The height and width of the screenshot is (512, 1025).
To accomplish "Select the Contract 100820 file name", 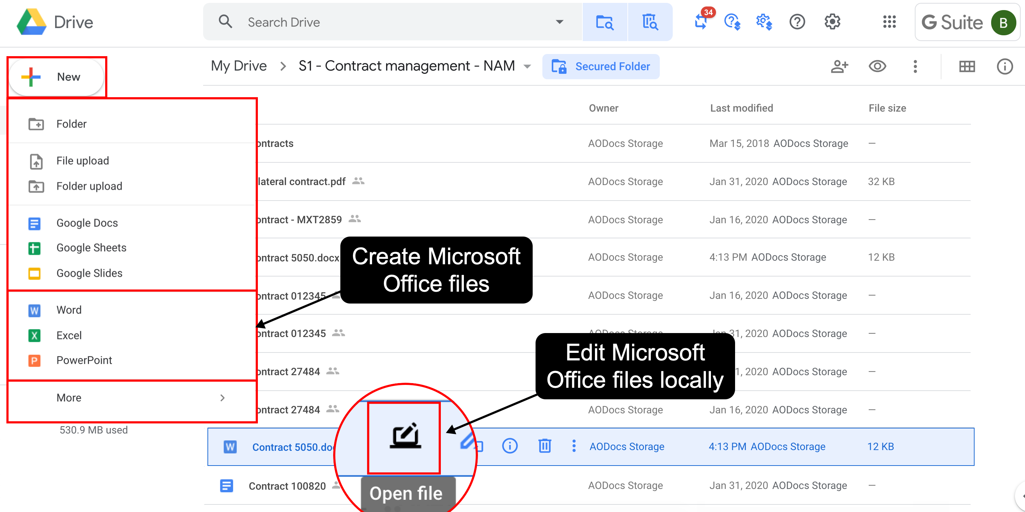I will 287,486.
